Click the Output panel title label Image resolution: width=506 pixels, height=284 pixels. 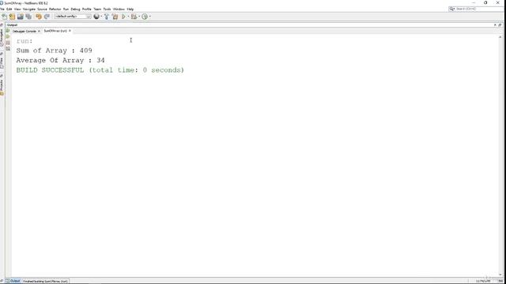[x=13, y=24]
